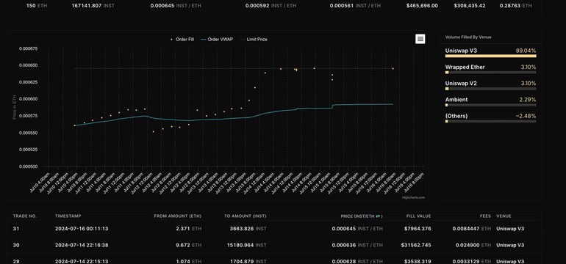Click the first order fill dot on Jul10
Image resolution: width=566 pixels, height=264 pixels.
[x=74, y=125]
